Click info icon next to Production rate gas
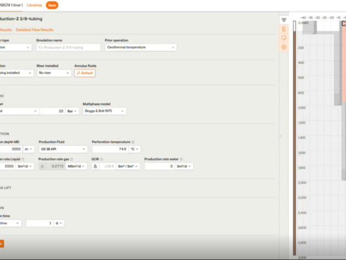 [72, 159]
